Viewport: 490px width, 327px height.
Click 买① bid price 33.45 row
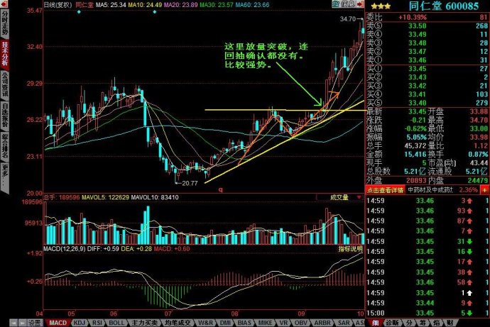[x=428, y=69]
